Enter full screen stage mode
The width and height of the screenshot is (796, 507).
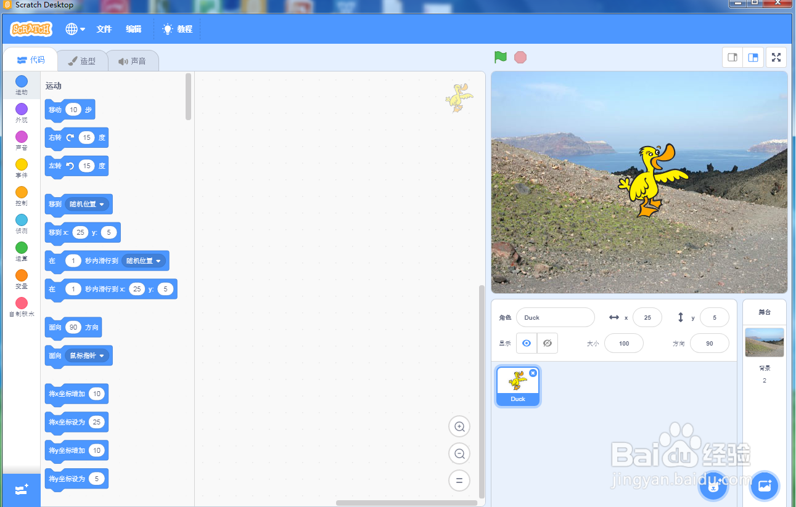[x=776, y=57]
